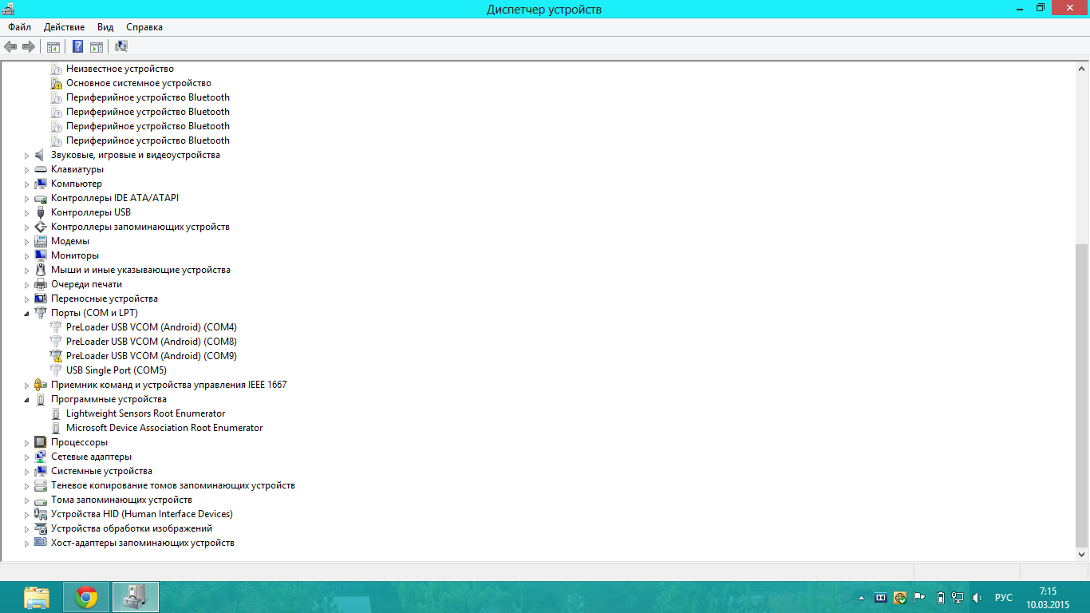Click the printer icon for Очереди печати
1090x613 pixels.
click(41, 284)
